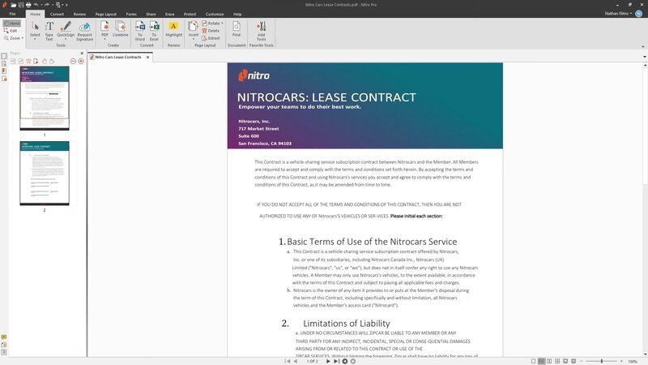The width and height of the screenshot is (648, 365).
Task: Switch to facing pages view
Action: click(549, 361)
